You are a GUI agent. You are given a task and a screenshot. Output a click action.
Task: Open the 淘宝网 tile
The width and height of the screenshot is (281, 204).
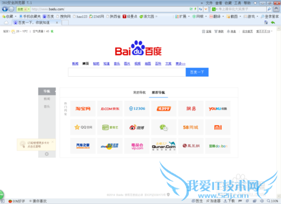(83, 109)
